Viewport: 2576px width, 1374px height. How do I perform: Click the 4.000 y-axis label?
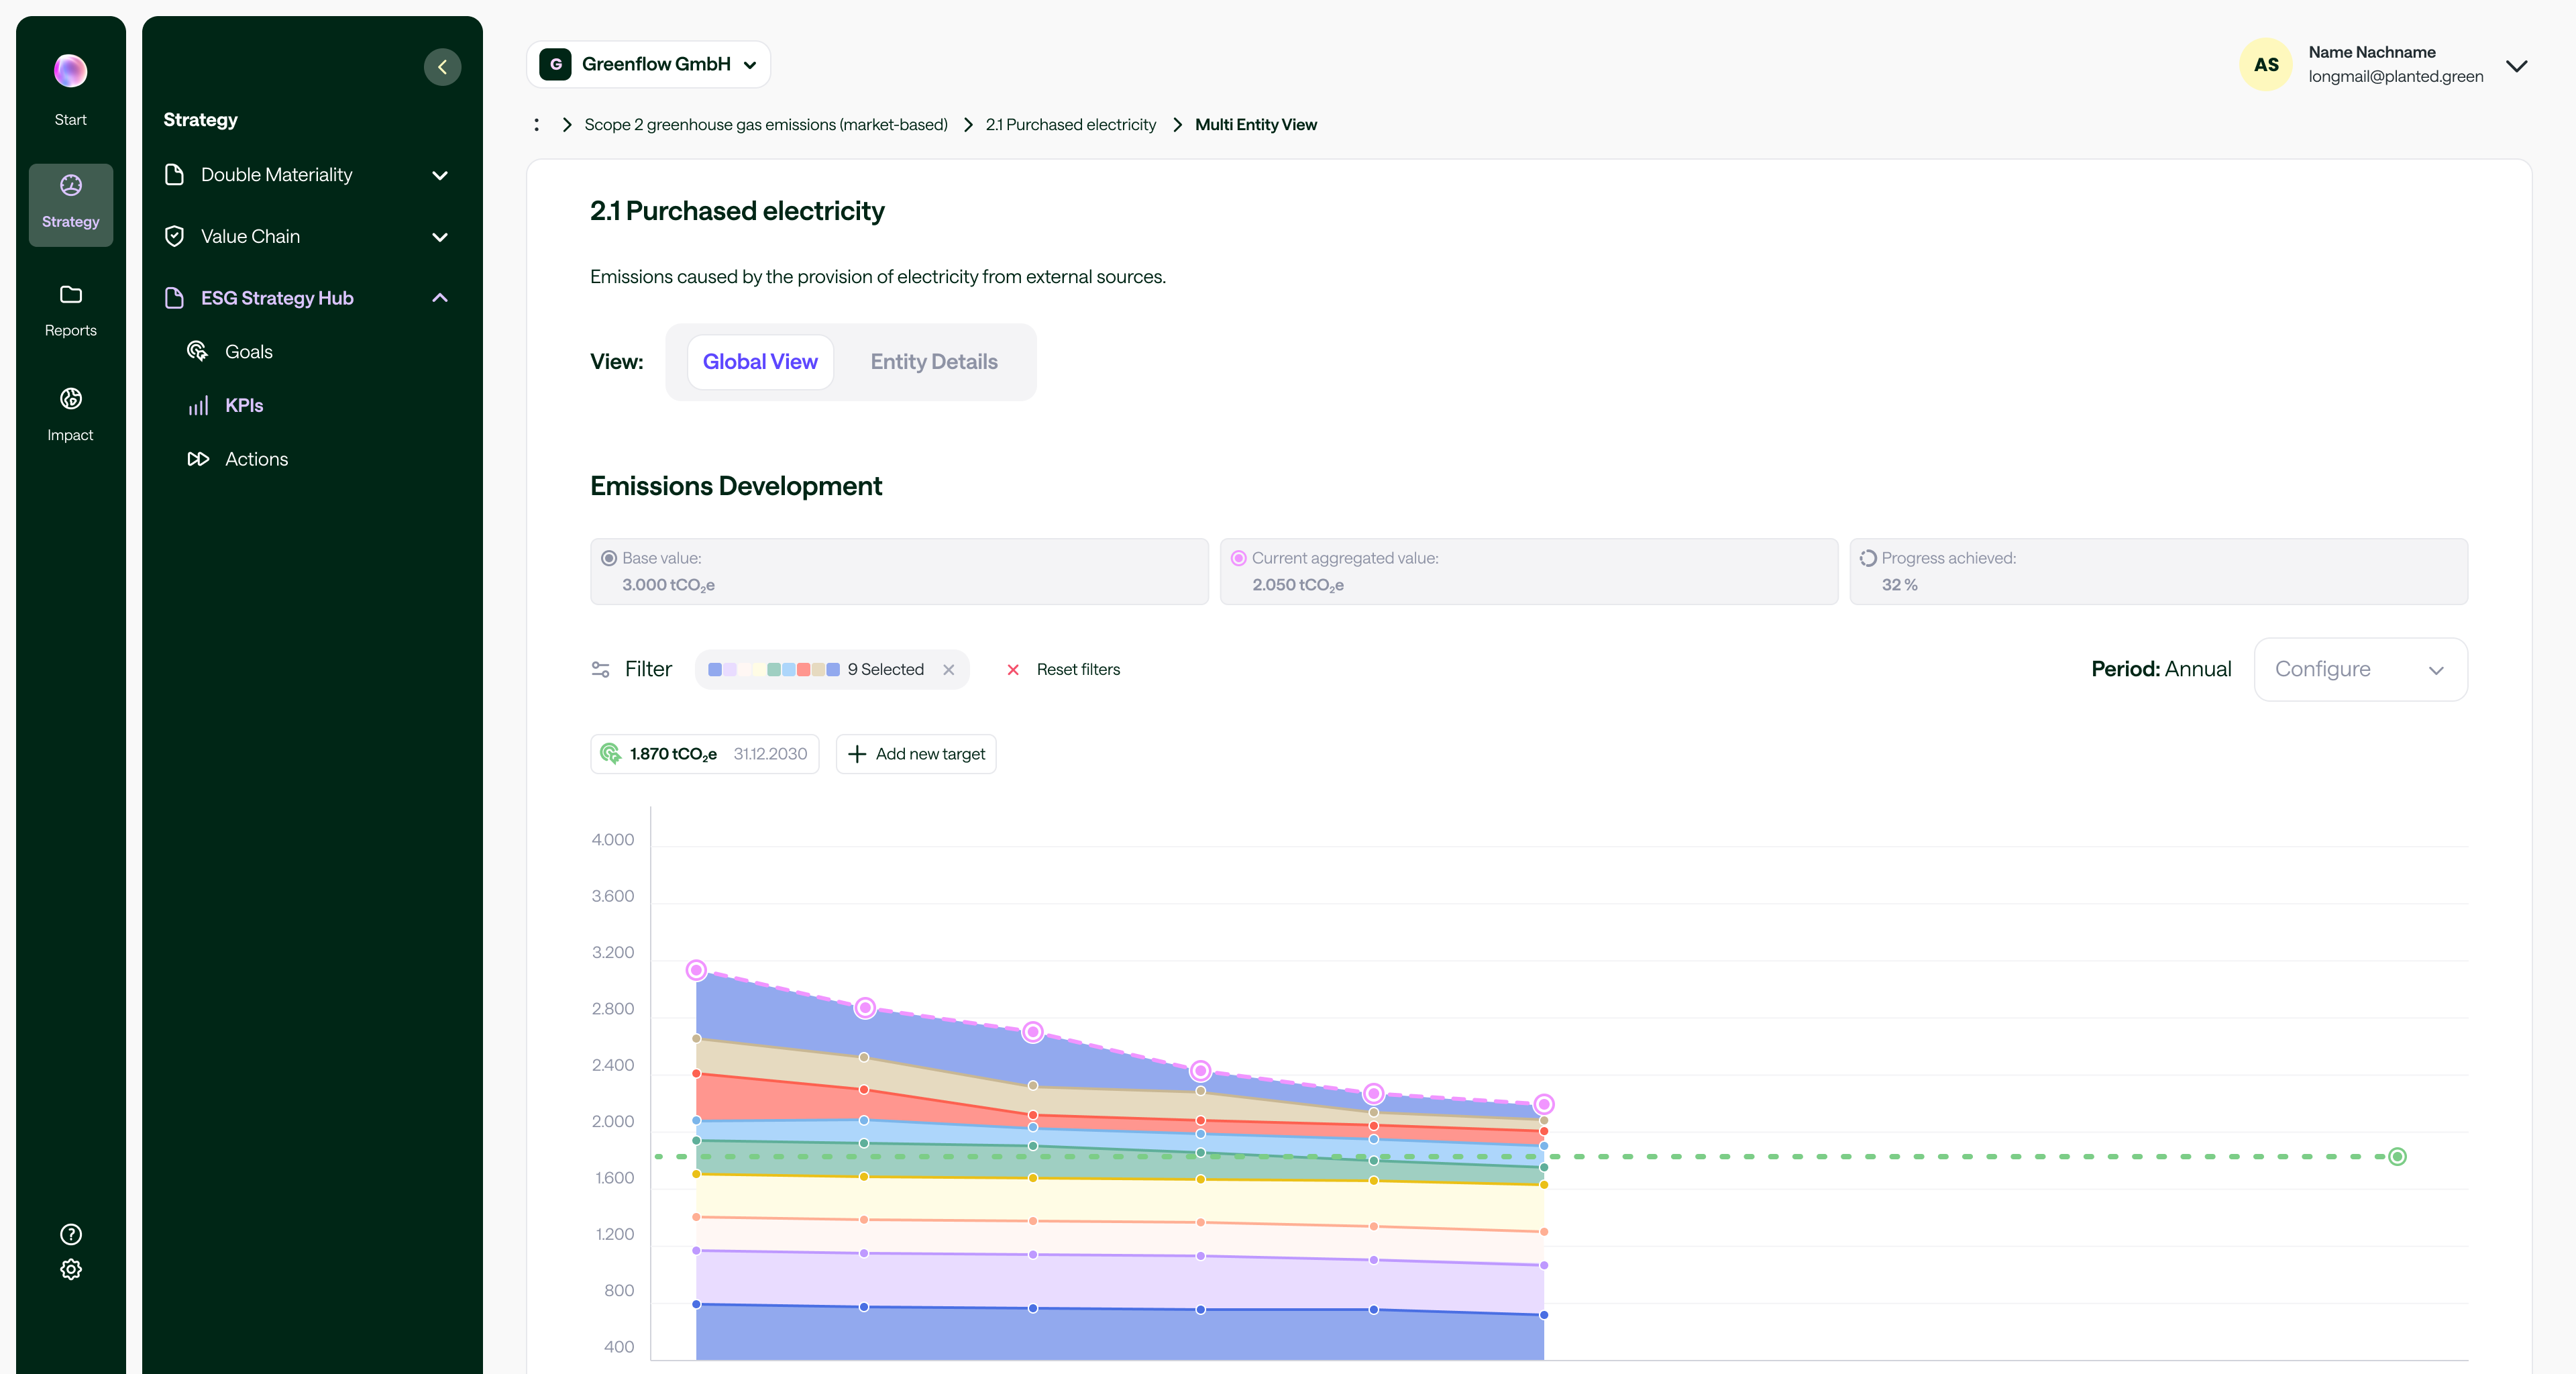pos(612,840)
